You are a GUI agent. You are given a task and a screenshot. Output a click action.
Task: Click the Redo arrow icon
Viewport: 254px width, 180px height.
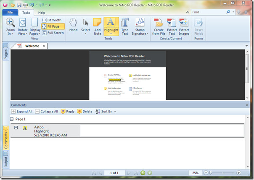point(42,5)
